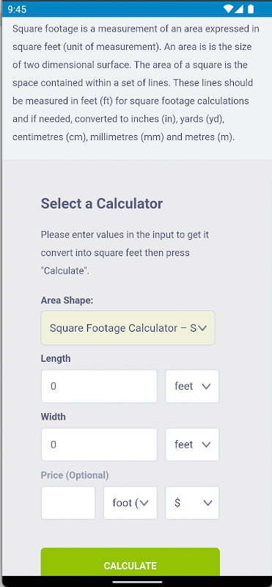
Task: Click the Width field label
Action: pos(53,417)
